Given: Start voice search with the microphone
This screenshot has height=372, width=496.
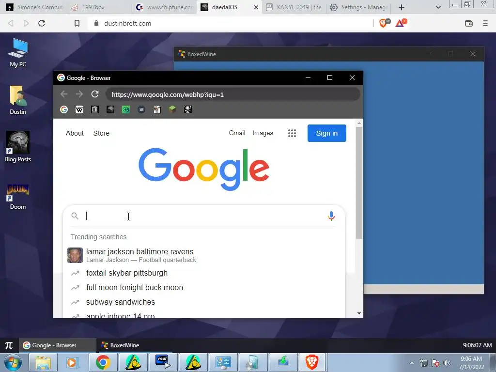Looking at the screenshot, I should [331, 216].
